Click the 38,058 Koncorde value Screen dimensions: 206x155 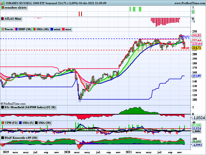pos(196,142)
